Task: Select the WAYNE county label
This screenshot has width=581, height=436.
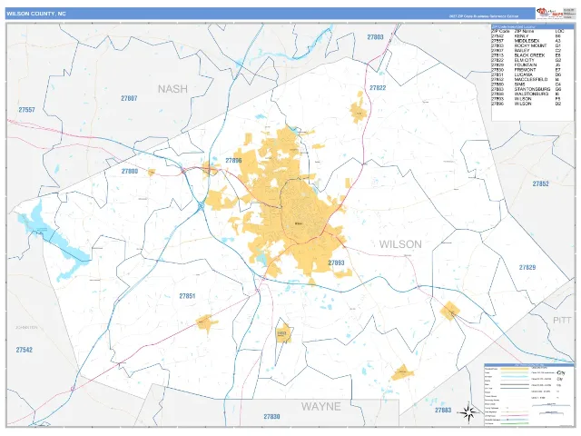Action: tap(320, 407)
